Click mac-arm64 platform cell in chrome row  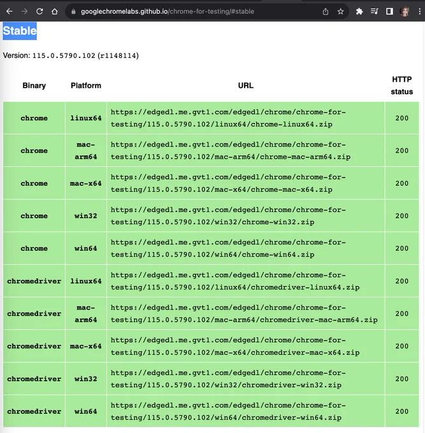(86, 151)
